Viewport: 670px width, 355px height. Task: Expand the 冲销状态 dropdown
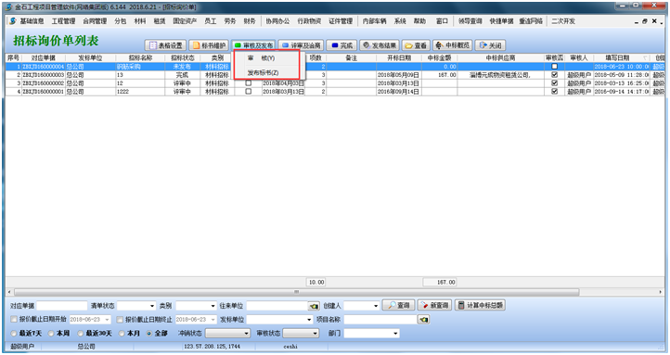[x=247, y=334]
